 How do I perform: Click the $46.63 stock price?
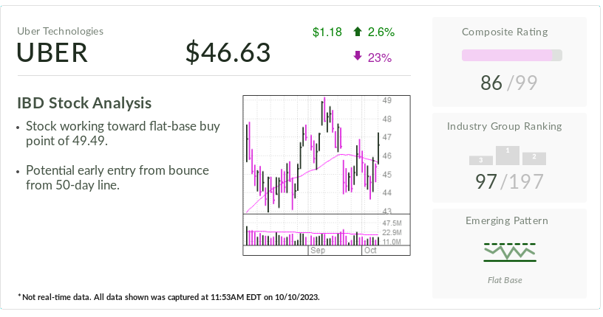pos(228,52)
